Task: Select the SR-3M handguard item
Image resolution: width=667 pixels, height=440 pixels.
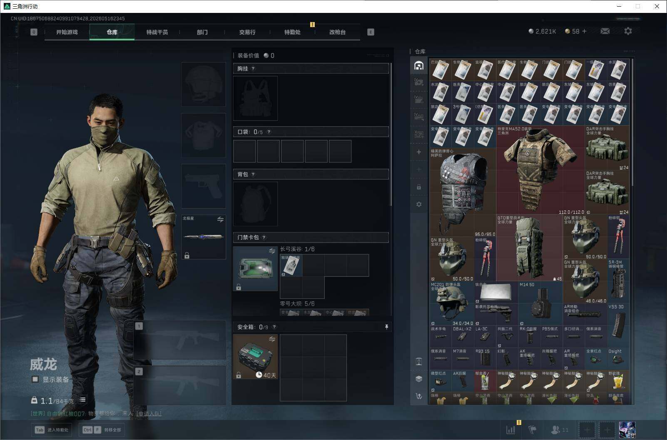Action: pyautogui.click(x=618, y=281)
